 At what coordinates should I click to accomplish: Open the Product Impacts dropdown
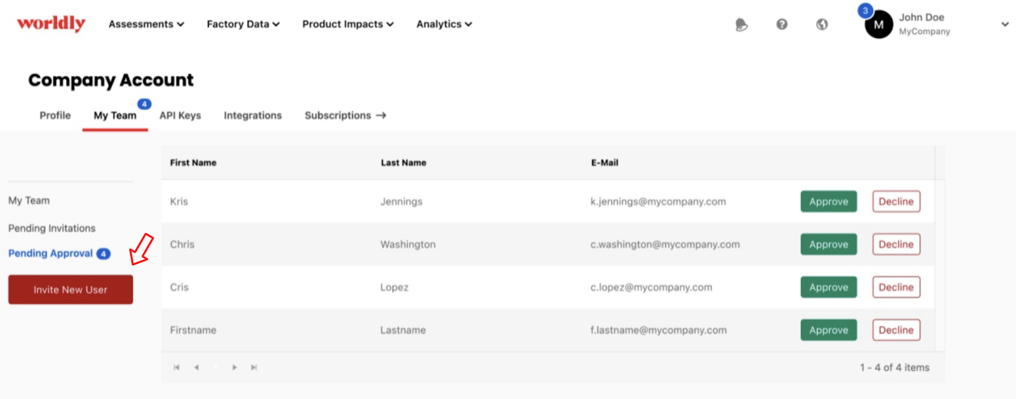pos(348,24)
